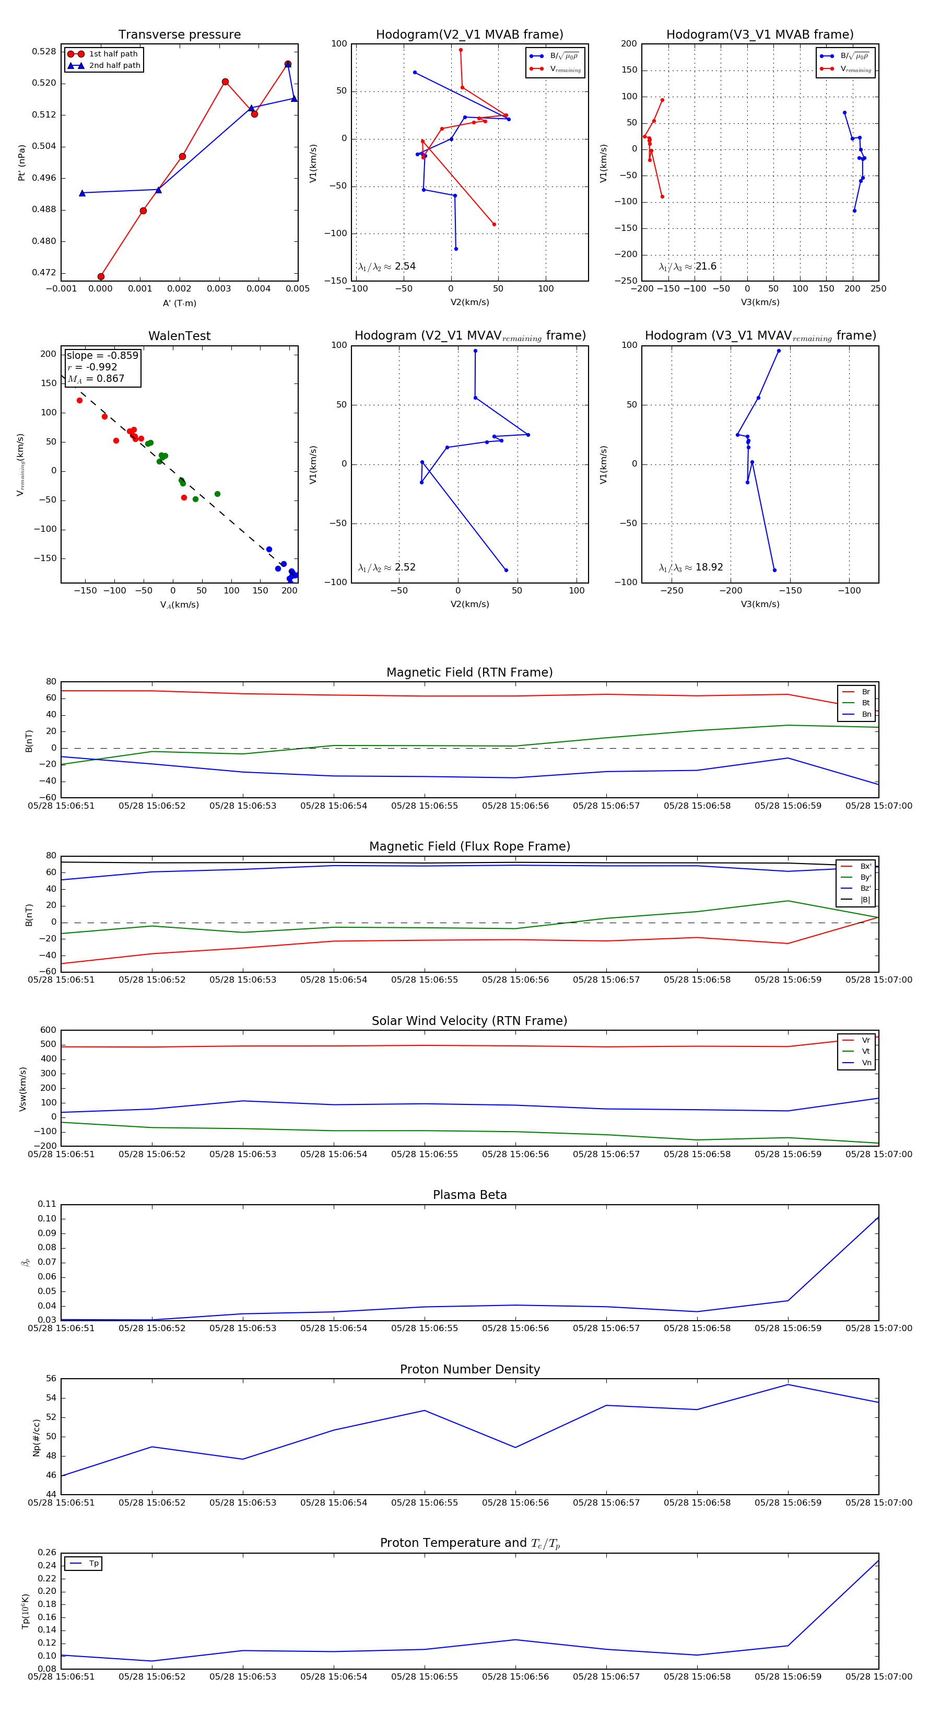The width and height of the screenshot is (940, 1724).
Task: Click the 'Tp(10⁶K)' axis label
Action: click(x=26, y=1612)
